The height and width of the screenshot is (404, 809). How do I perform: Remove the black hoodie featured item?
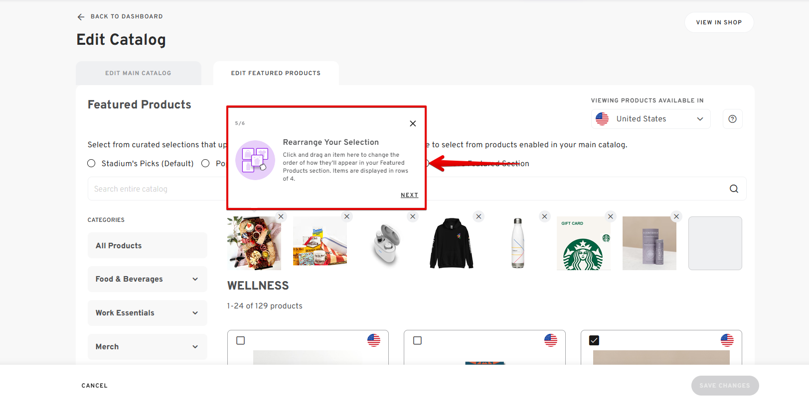click(x=479, y=216)
